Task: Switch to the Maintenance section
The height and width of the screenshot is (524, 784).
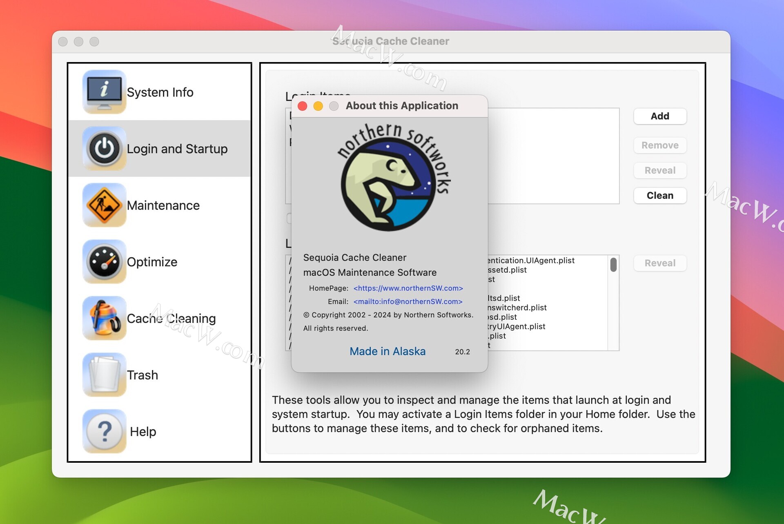Action: (163, 205)
